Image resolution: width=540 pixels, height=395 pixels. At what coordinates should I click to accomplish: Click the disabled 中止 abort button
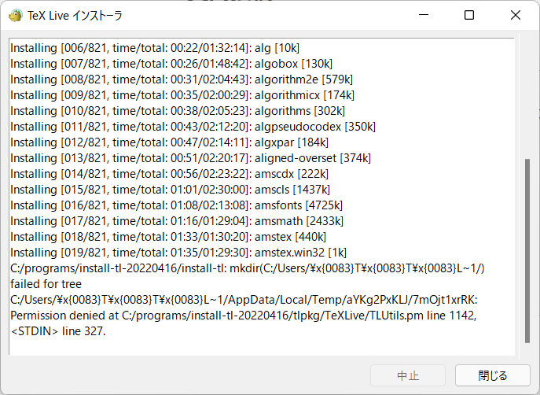408,375
